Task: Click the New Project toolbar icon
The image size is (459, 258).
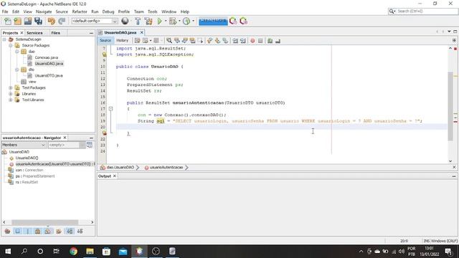Action: pyautogui.click(x=17, y=21)
